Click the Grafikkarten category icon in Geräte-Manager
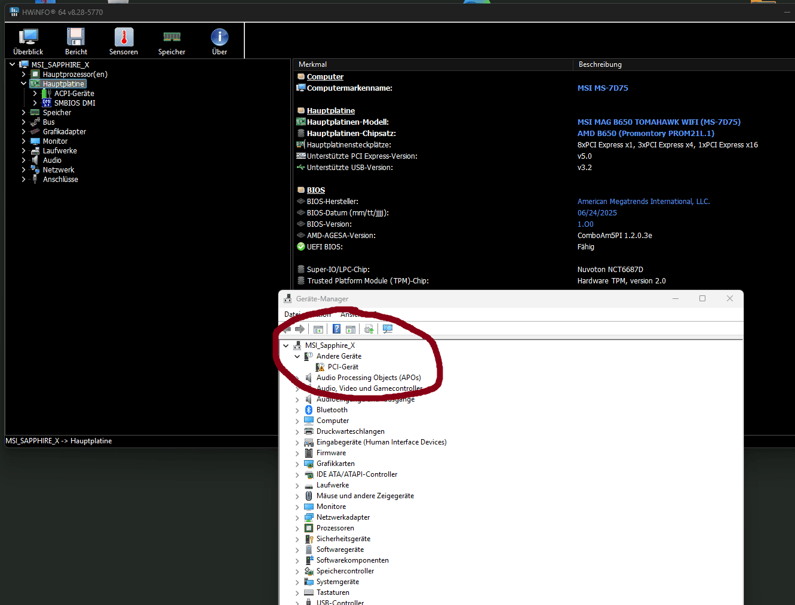 pos(309,464)
